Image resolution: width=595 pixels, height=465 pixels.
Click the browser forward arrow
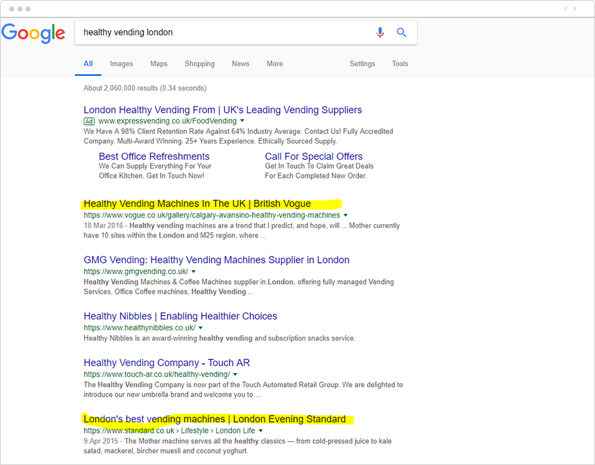(x=575, y=8)
